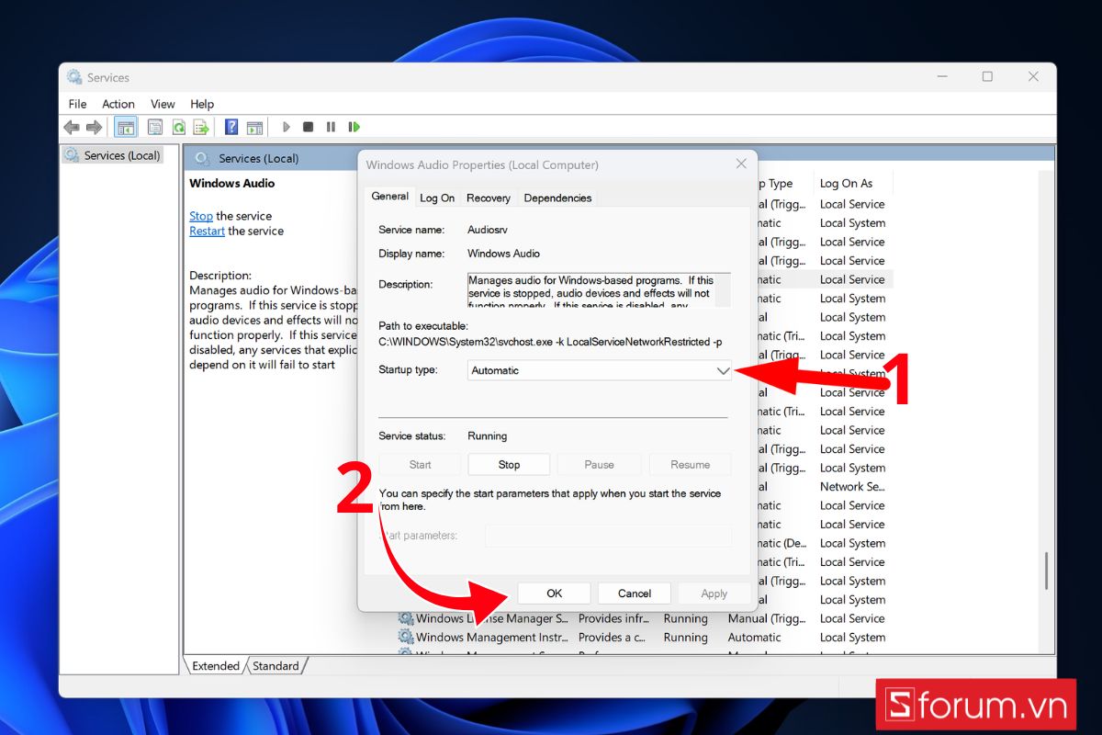Click the Stop Service square icon
This screenshot has width=1102, height=735.
(309, 127)
